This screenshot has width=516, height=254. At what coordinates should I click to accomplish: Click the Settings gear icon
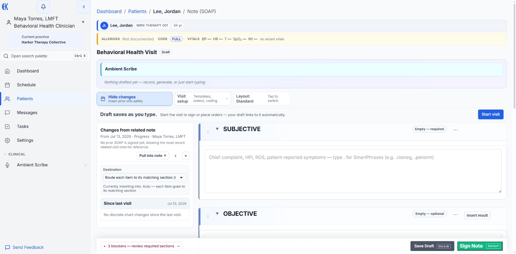8,141
